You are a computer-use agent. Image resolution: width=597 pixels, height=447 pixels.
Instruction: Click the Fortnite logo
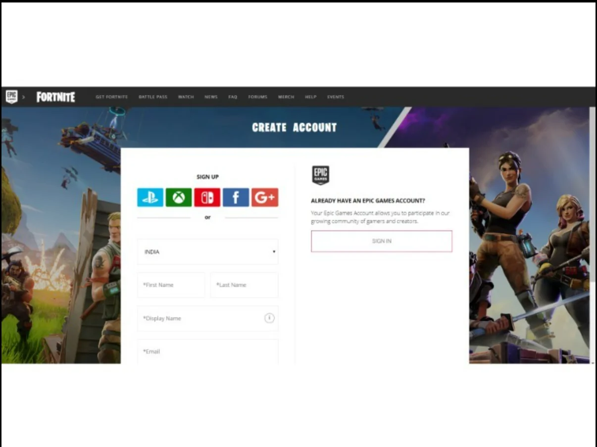55,97
